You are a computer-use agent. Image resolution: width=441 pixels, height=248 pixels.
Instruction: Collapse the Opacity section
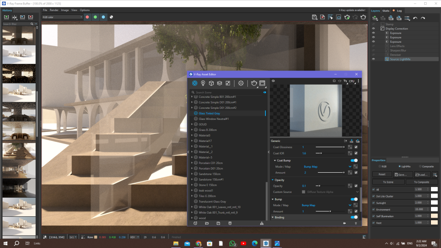click(x=273, y=180)
